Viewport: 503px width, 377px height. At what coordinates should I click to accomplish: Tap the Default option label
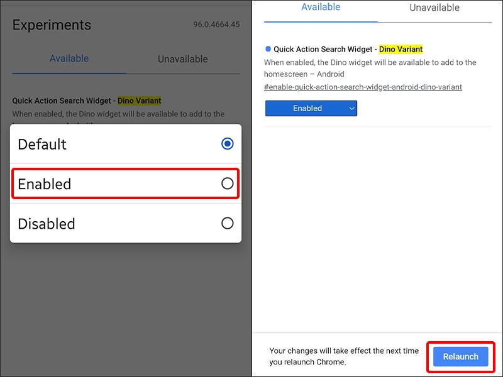tap(42, 144)
